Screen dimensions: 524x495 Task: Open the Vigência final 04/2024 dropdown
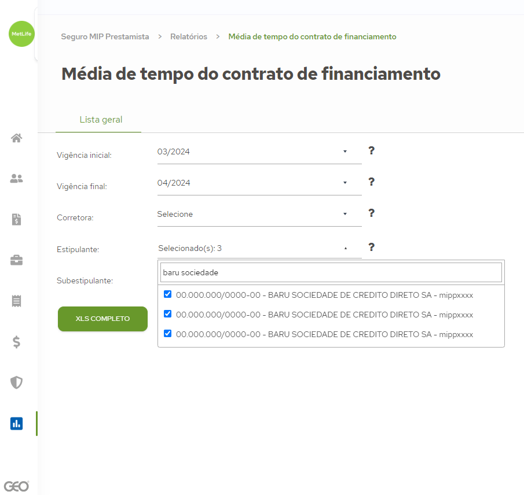click(x=259, y=183)
